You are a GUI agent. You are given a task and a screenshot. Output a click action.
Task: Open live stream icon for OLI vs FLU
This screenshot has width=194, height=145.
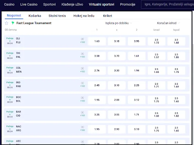tap(83, 39)
